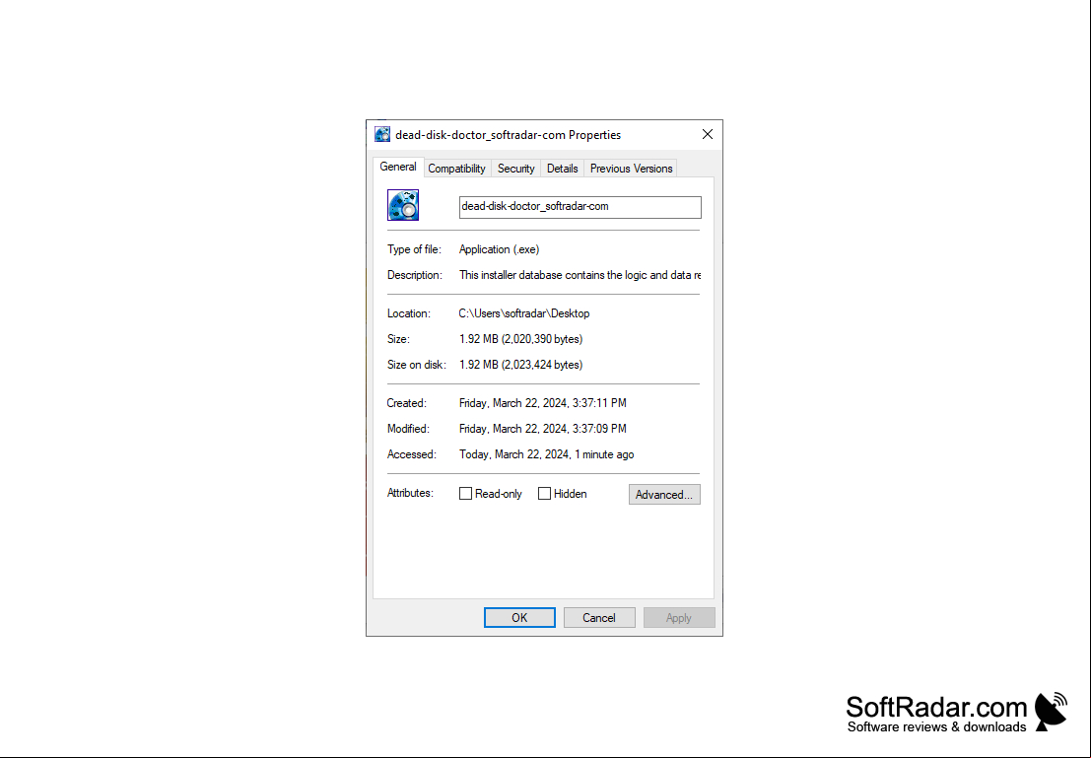Click the Cancel button

599,617
